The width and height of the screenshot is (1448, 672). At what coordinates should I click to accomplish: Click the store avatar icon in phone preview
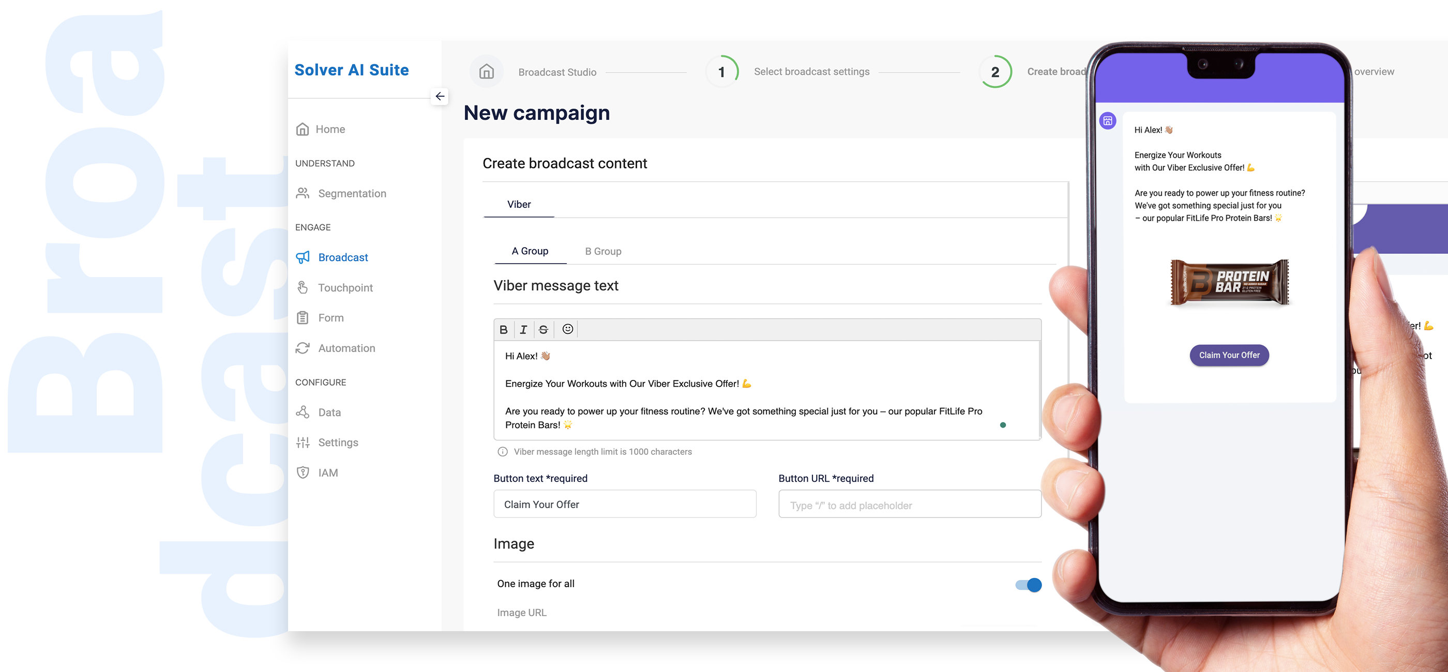1107,121
